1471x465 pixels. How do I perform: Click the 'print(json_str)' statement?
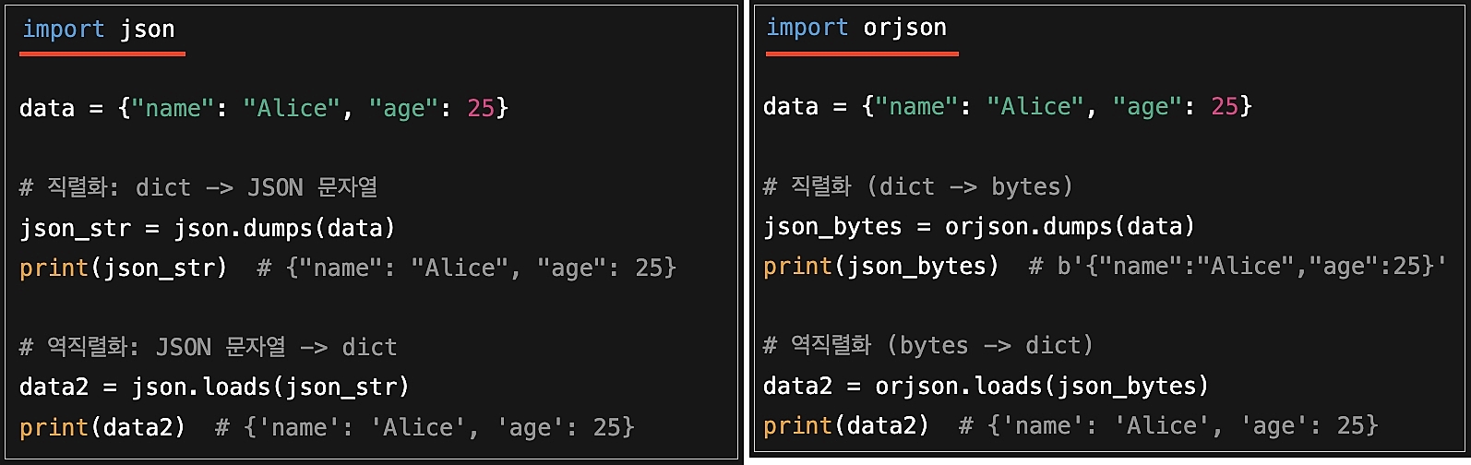click(123, 268)
